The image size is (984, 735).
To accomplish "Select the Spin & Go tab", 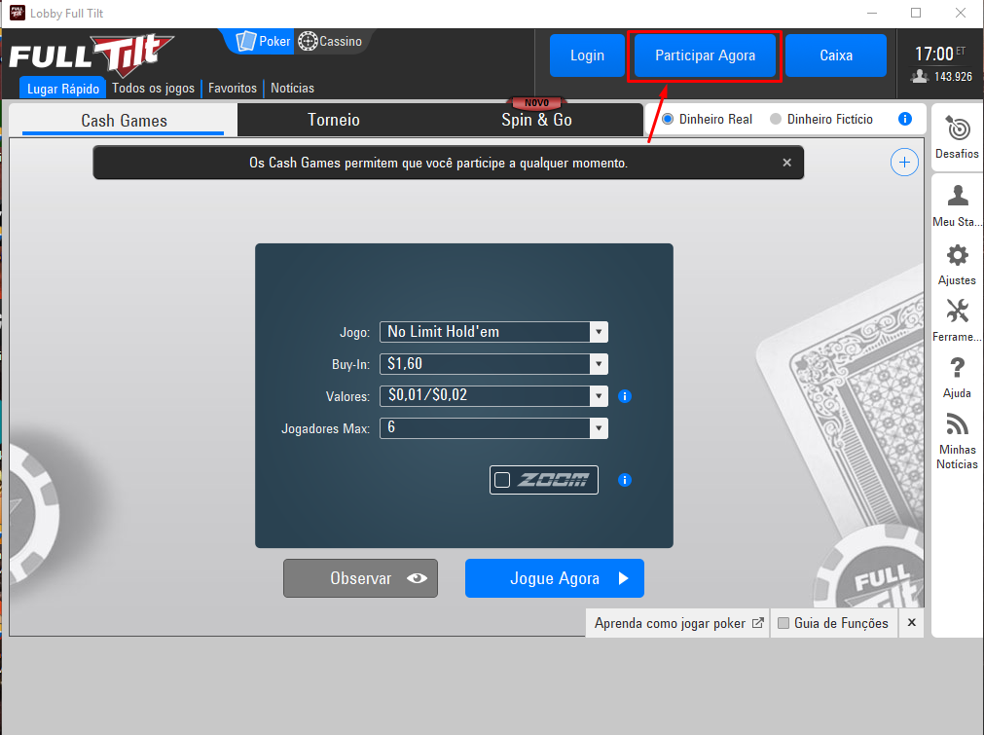I will [x=536, y=120].
